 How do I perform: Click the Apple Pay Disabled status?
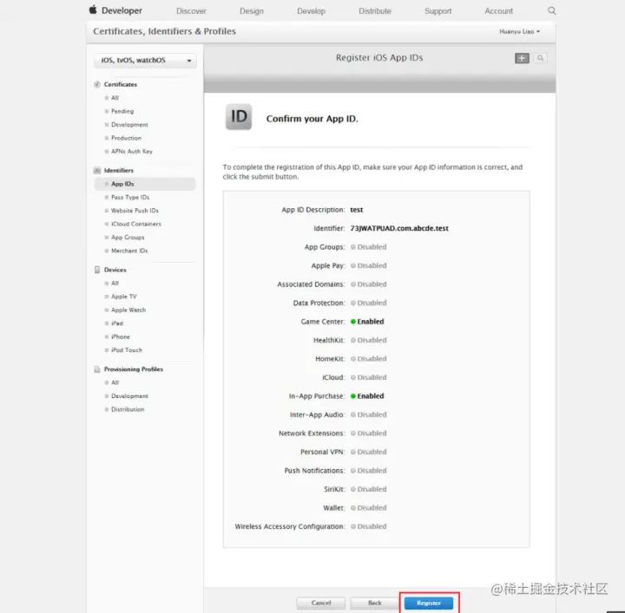pyautogui.click(x=368, y=265)
